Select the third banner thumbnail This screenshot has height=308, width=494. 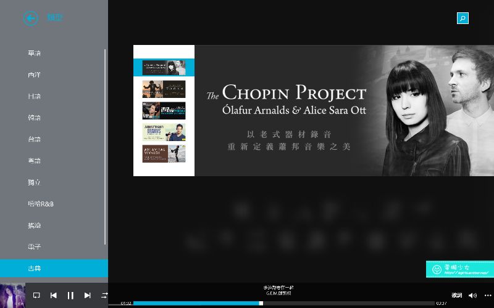point(164,111)
